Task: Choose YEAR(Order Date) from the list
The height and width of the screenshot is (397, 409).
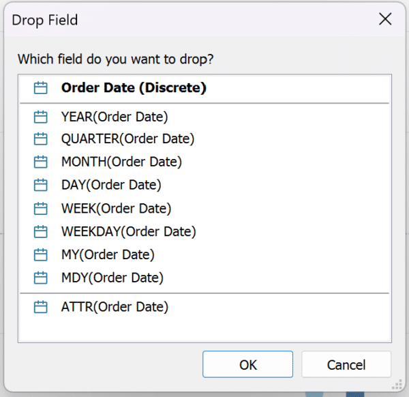Action: click(115, 117)
